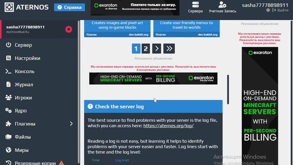Screen dimensions: 293x165
Task: Click the terminal icon beside Консоль
Action: (x=8, y=71)
